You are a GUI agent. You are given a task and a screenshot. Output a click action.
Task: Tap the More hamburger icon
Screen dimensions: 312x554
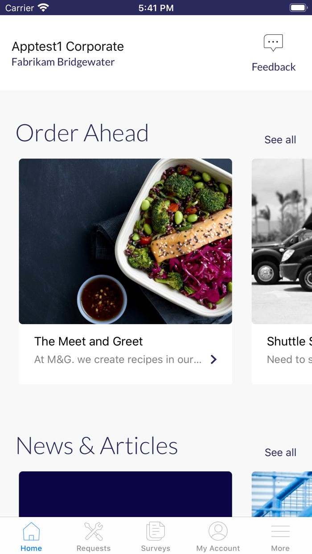tap(280, 530)
